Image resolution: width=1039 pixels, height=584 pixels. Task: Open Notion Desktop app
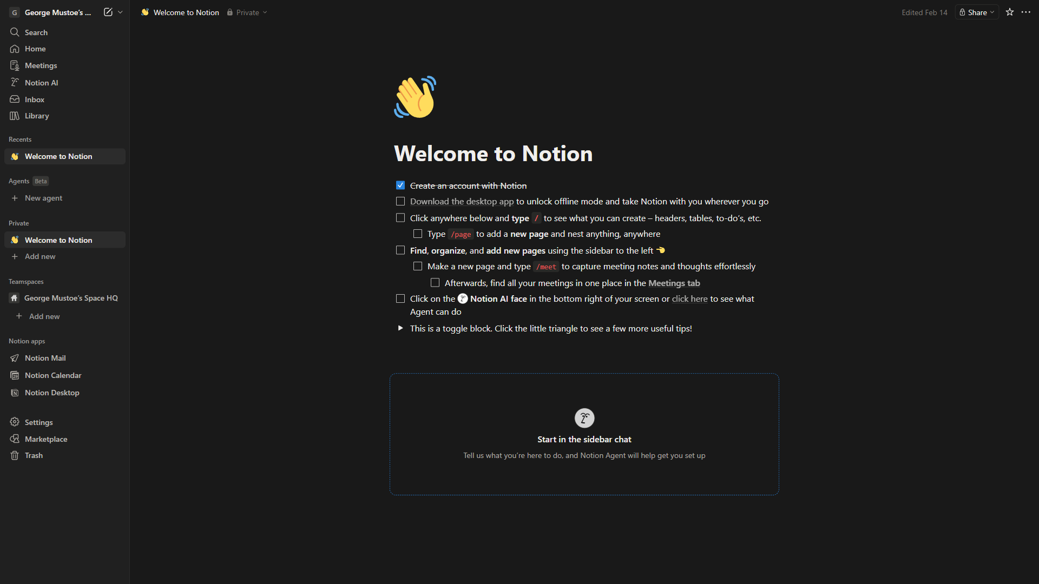(x=65, y=393)
